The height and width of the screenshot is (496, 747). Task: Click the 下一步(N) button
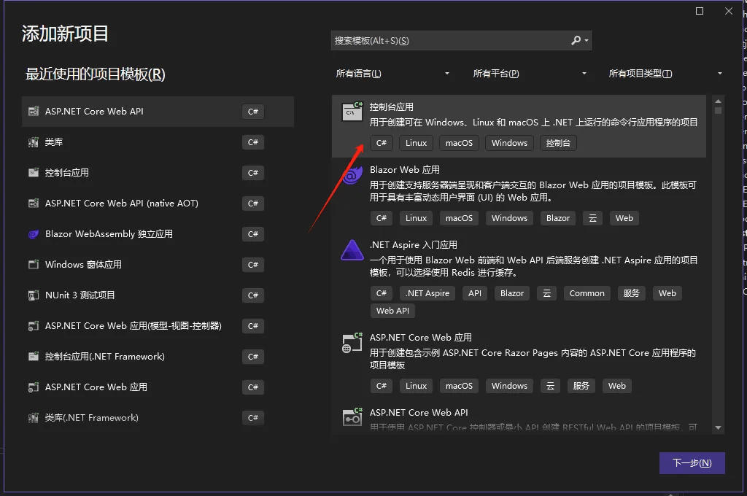point(692,463)
